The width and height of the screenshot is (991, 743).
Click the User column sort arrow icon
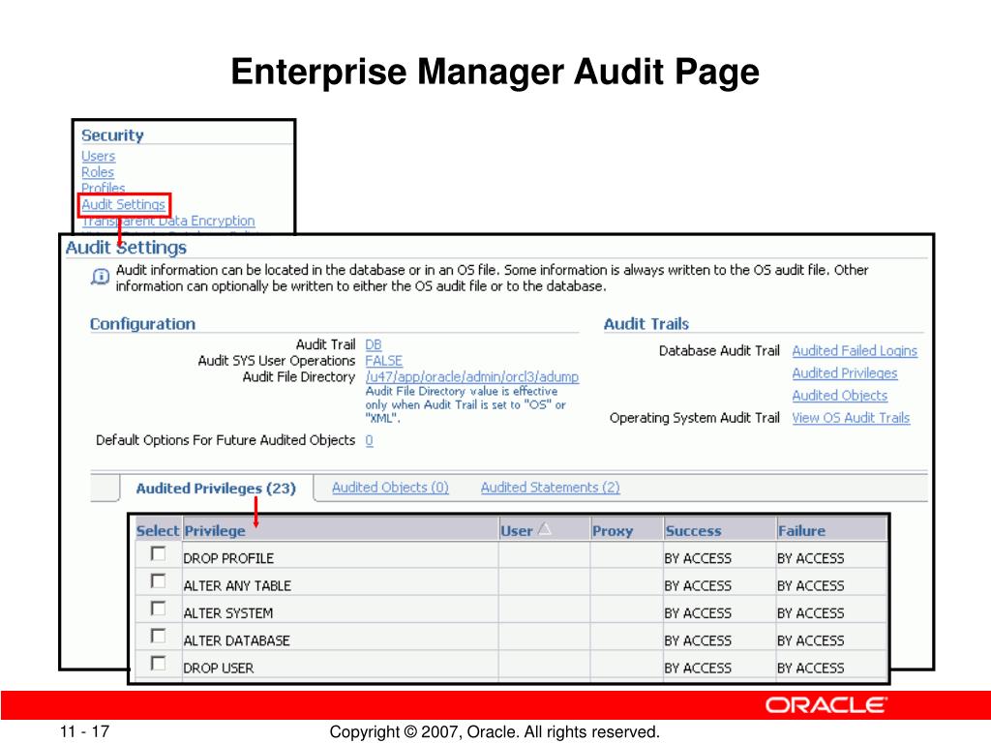point(545,529)
